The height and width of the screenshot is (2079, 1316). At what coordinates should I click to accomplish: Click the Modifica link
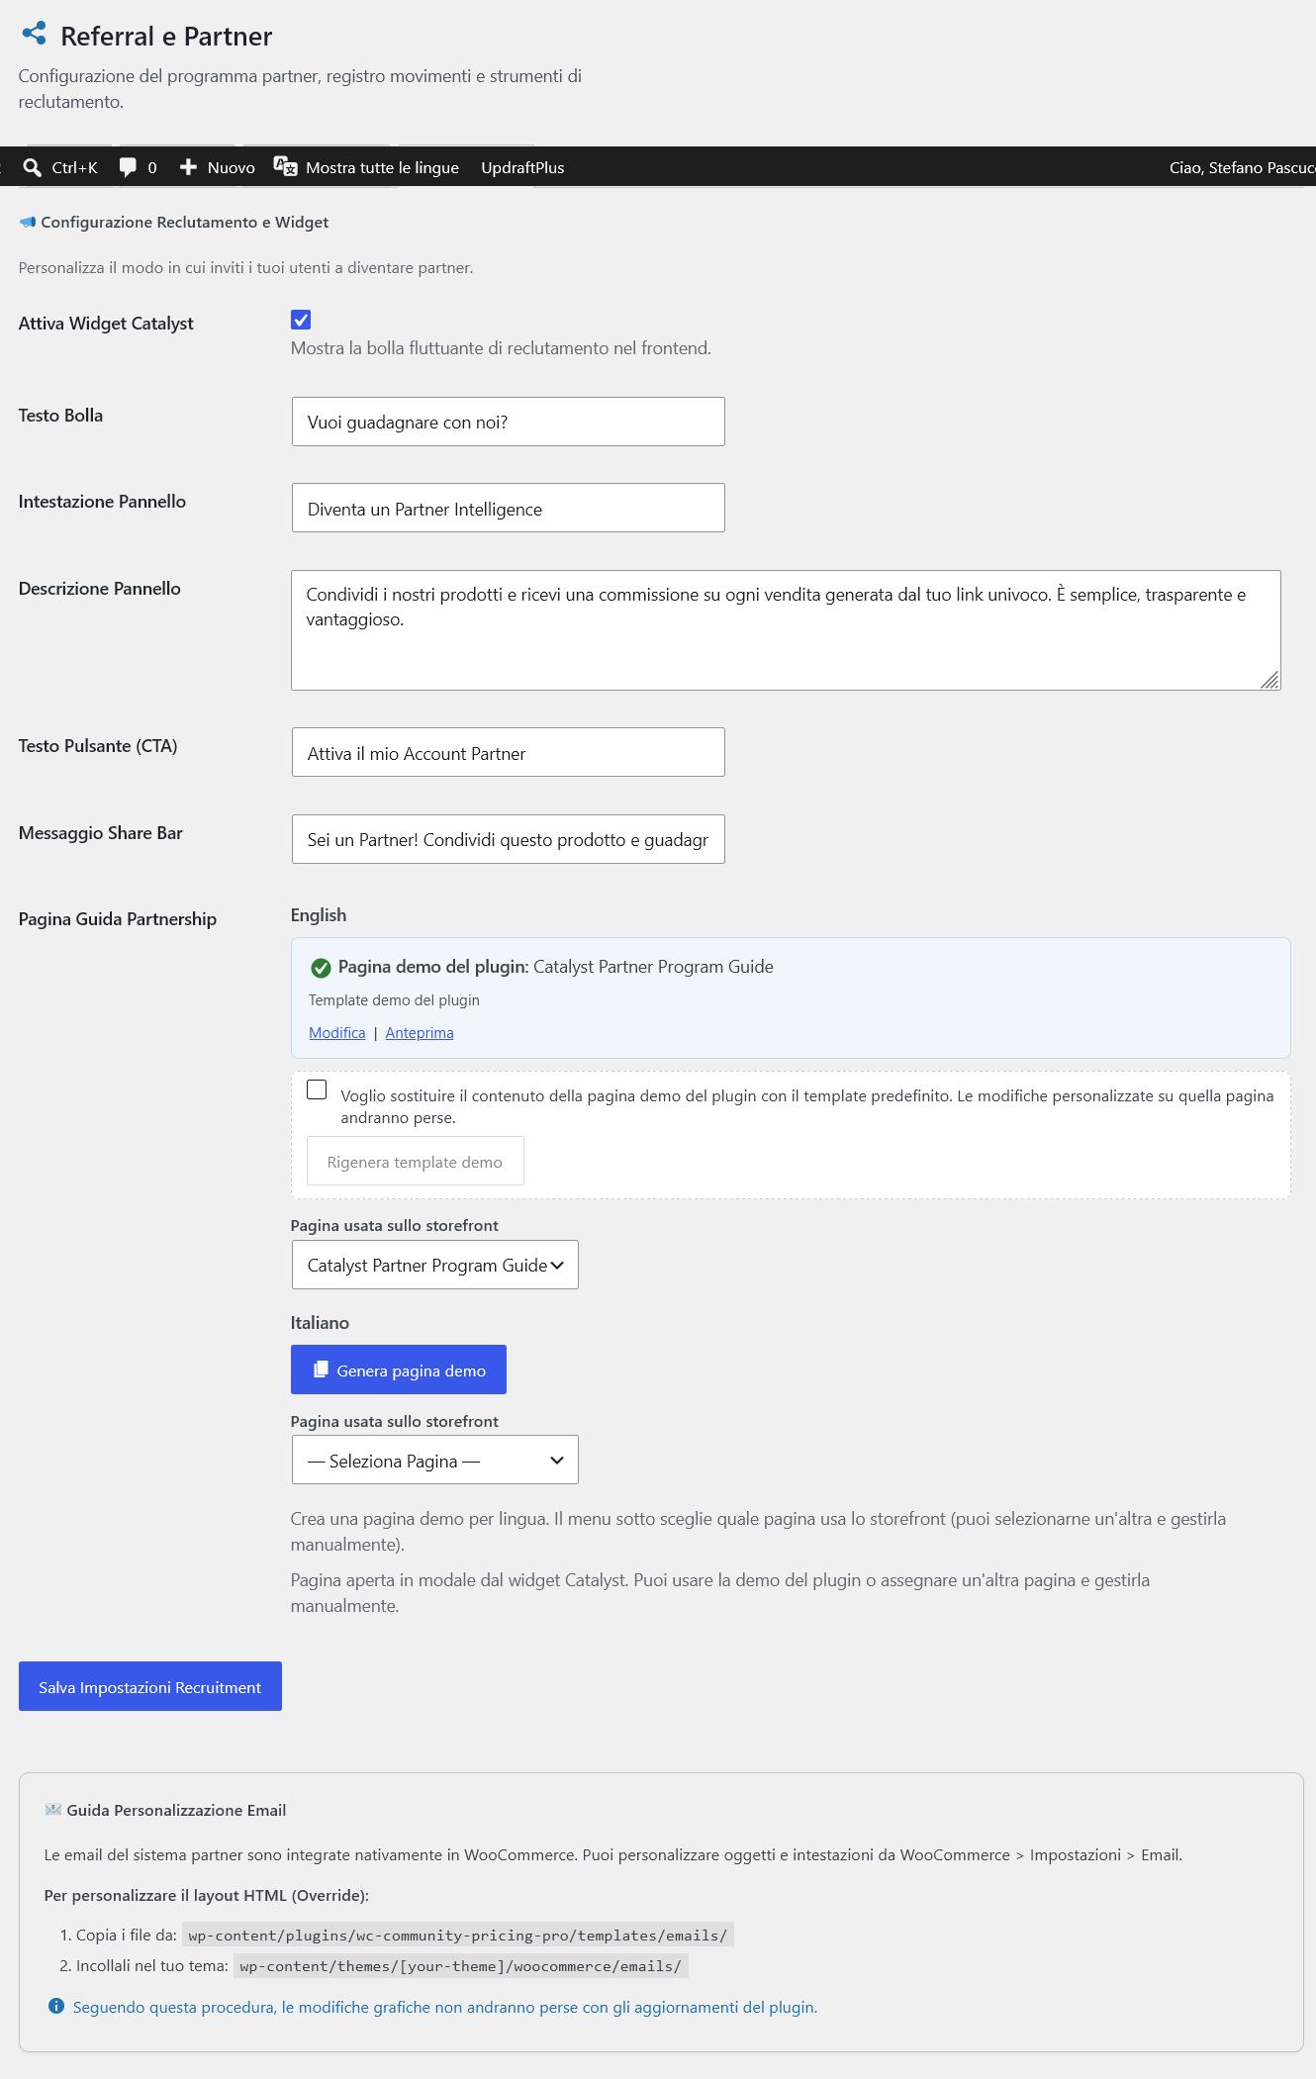tap(336, 1032)
